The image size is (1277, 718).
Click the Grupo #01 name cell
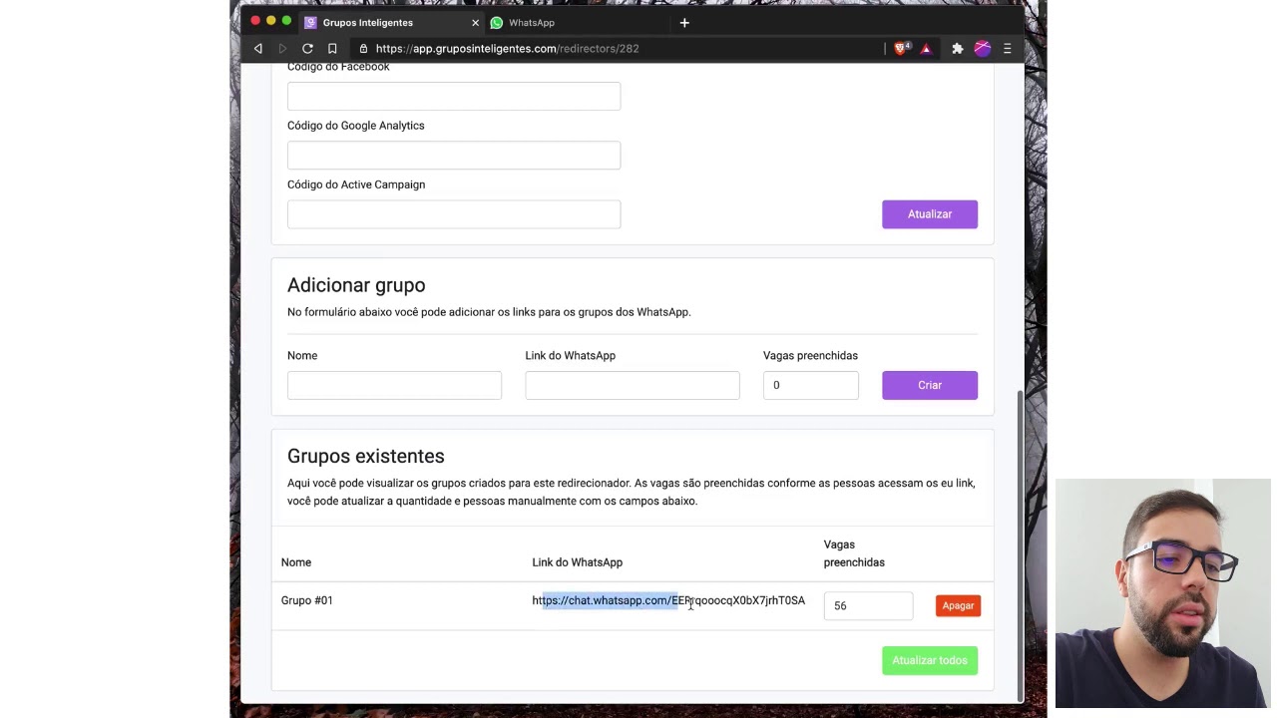pos(307,600)
